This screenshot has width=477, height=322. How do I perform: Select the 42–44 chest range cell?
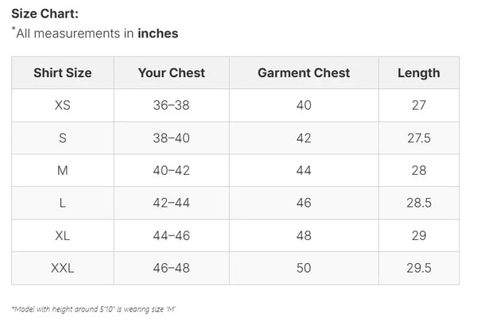click(x=171, y=203)
